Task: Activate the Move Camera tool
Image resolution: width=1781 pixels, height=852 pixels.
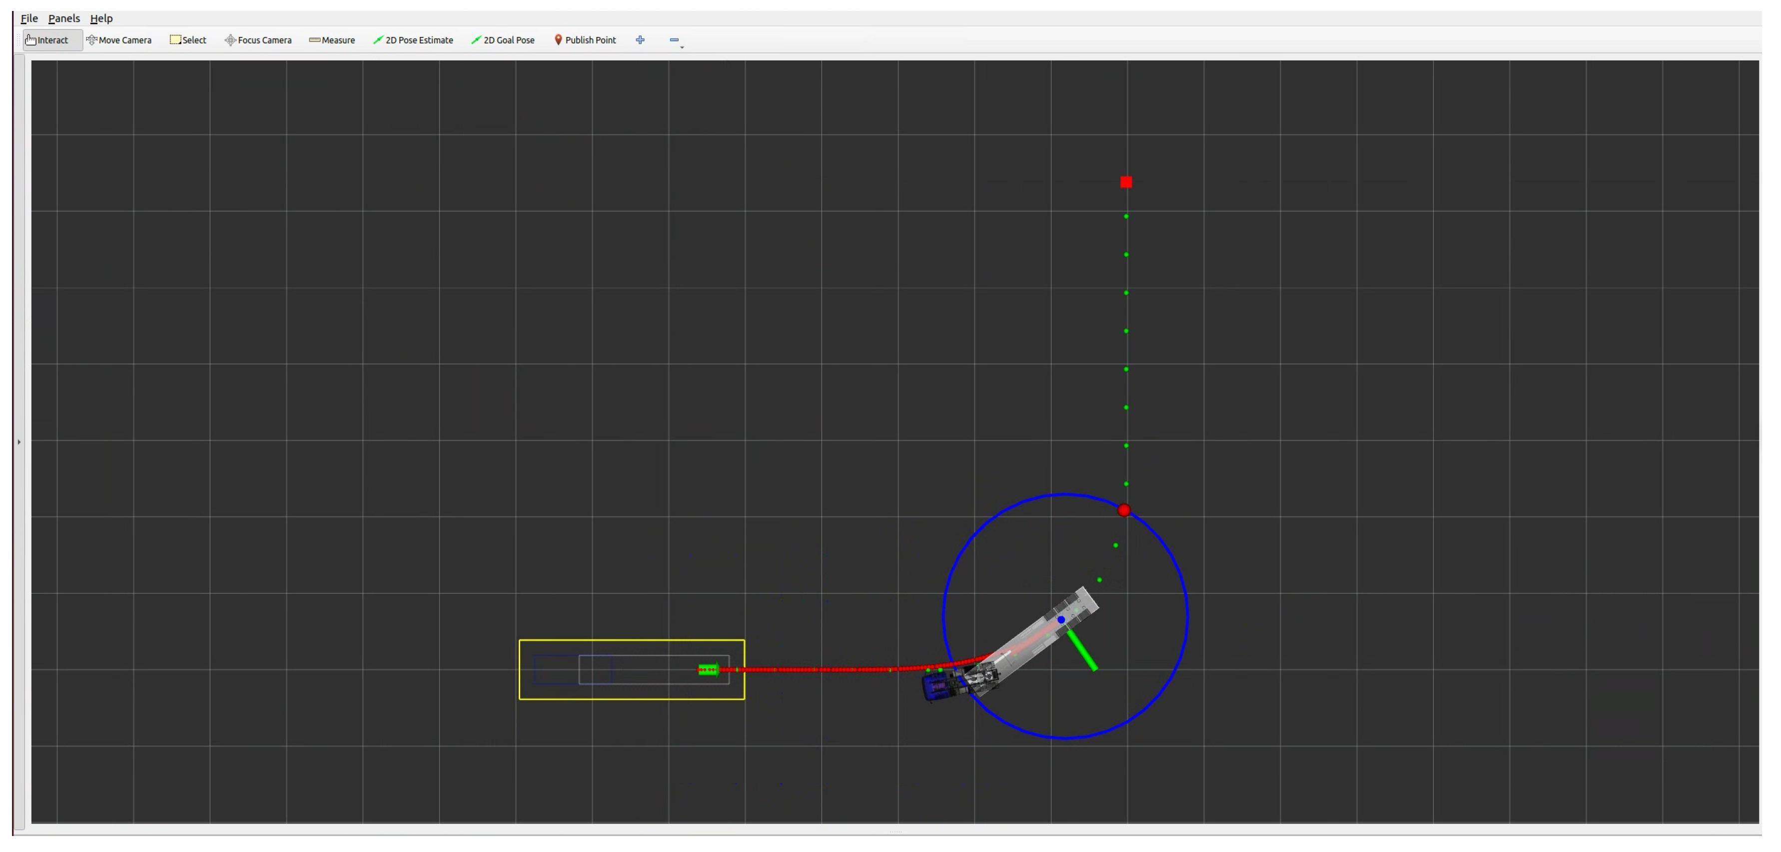Action: click(x=119, y=40)
